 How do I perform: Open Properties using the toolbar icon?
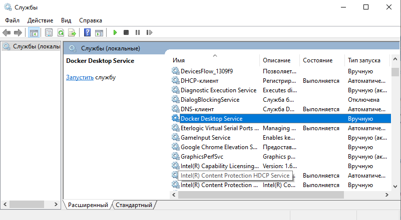coord(49,32)
